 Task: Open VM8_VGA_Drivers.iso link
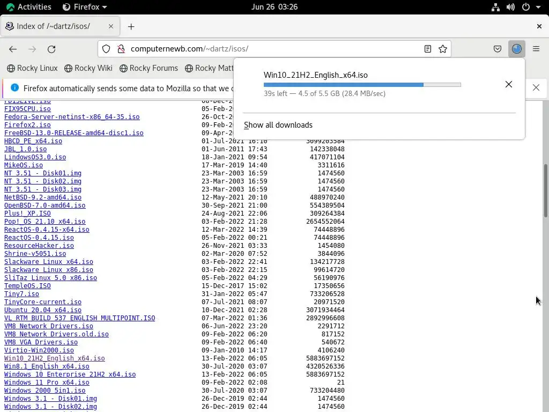pos(41,343)
